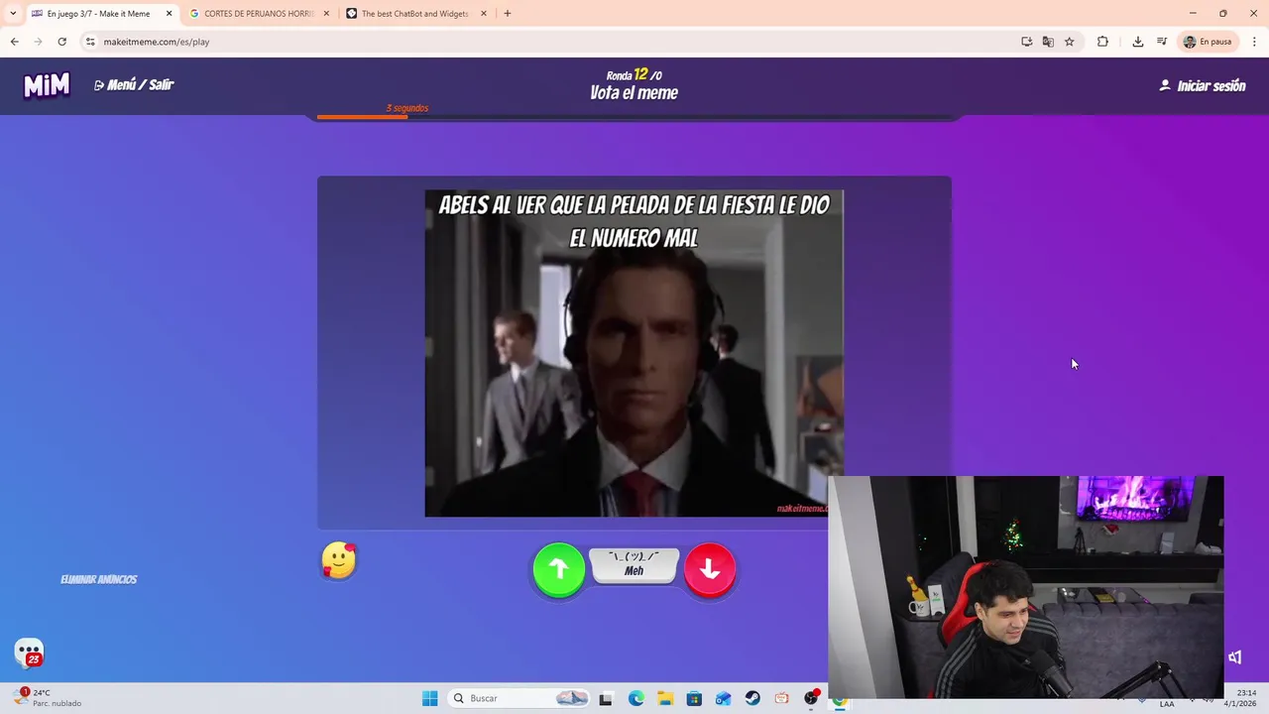Click Eliminar anuncios

[x=98, y=579]
